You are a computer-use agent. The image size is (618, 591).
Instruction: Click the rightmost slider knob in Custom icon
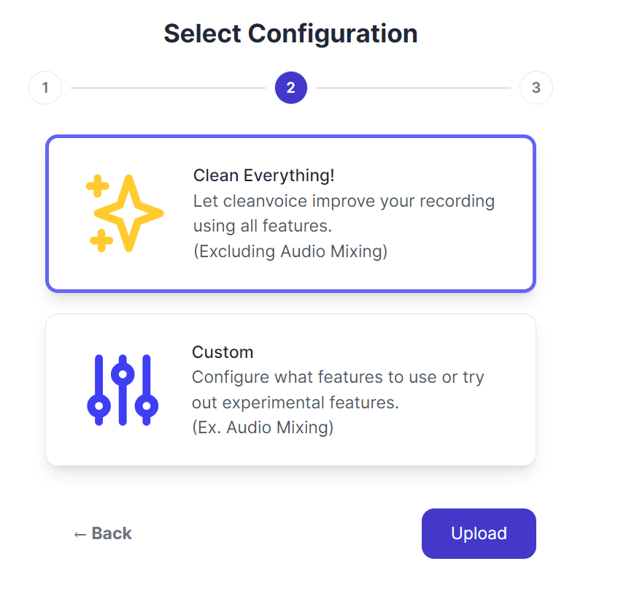coord(147,405)
